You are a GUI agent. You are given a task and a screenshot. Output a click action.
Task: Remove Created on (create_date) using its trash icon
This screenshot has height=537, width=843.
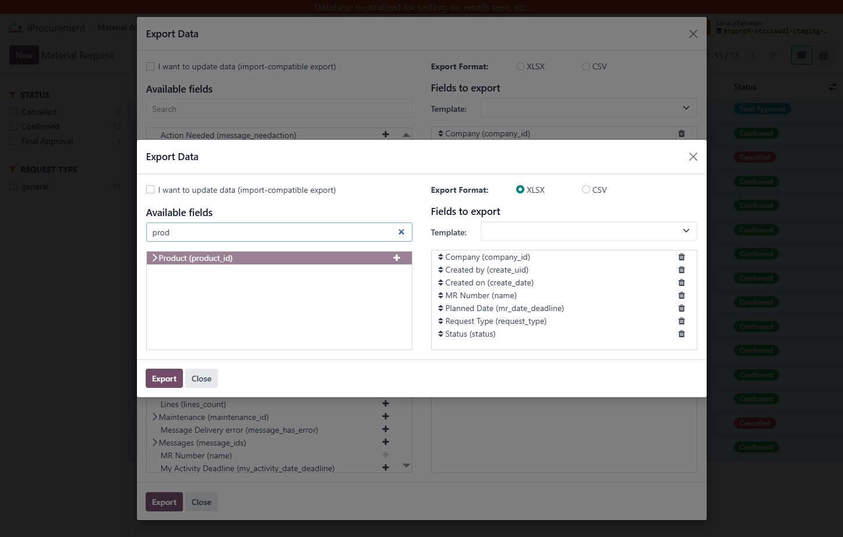click(682, 282)
